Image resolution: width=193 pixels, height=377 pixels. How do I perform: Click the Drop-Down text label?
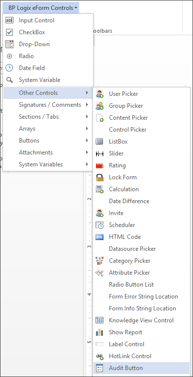[x=34, y=44]
